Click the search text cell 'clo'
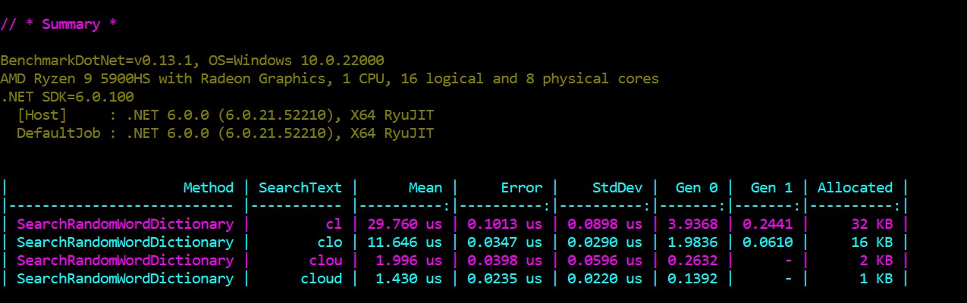The image size is (967, 303). [330, 242]
